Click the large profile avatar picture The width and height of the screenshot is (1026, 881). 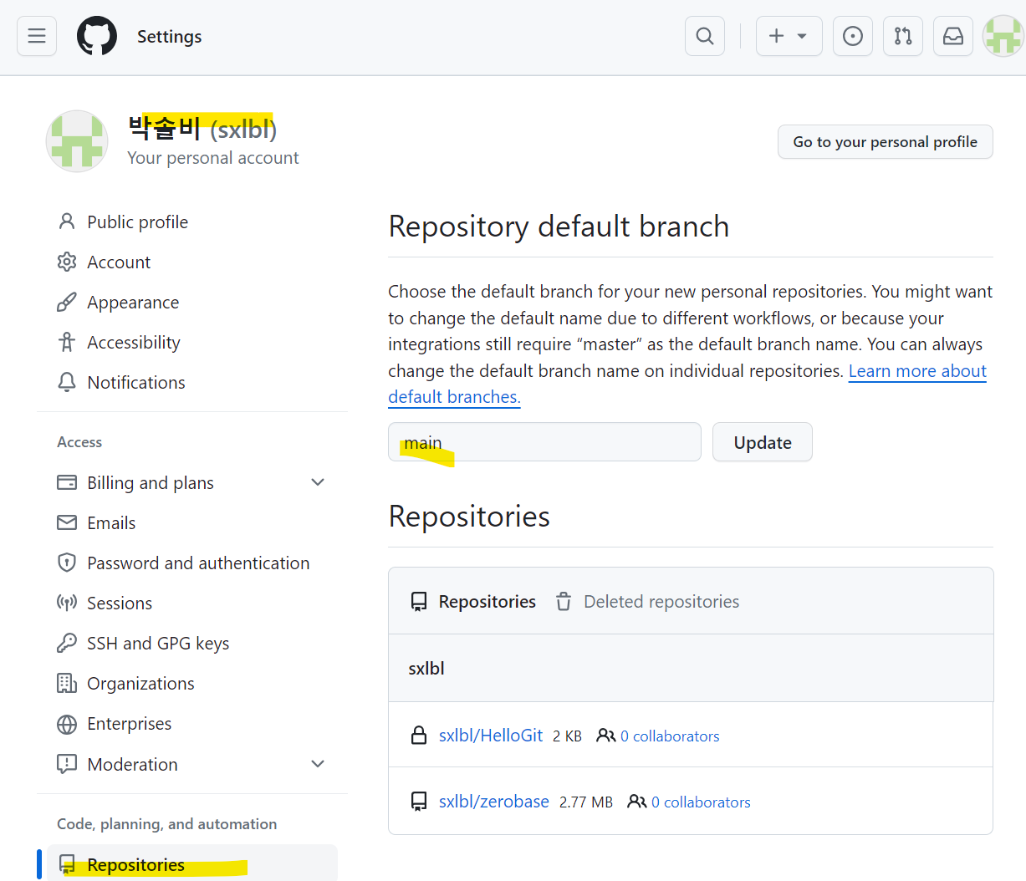click(77, 141)
